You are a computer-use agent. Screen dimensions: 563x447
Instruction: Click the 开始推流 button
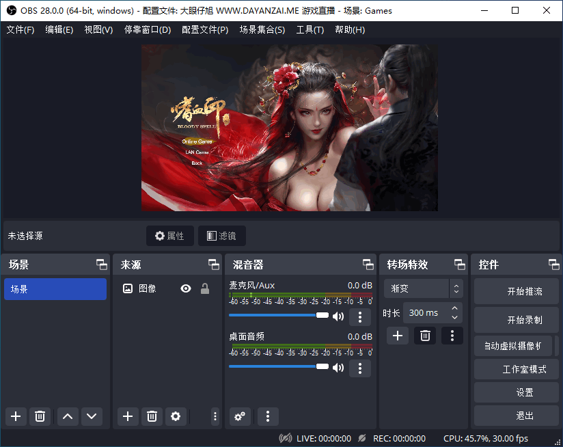[524, 292]
